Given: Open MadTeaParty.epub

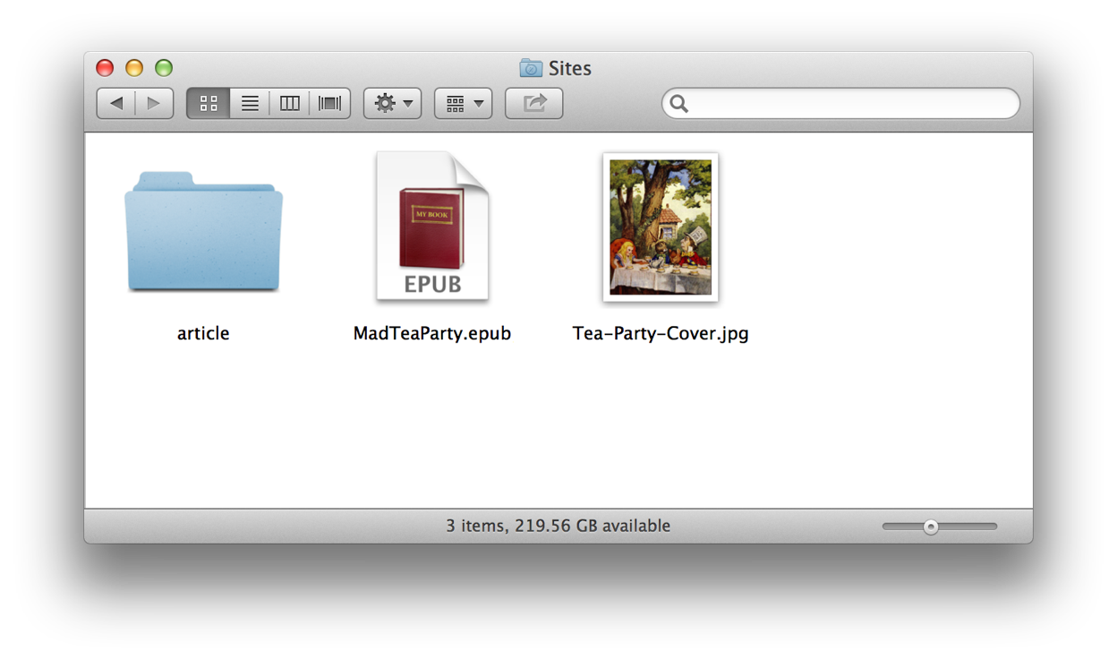Looking at the screenshot, I should 432,226.
